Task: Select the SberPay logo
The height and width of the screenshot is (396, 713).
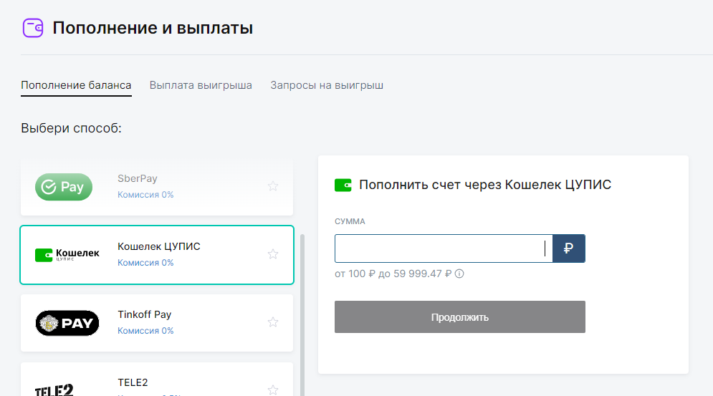Action: [64, 187]
